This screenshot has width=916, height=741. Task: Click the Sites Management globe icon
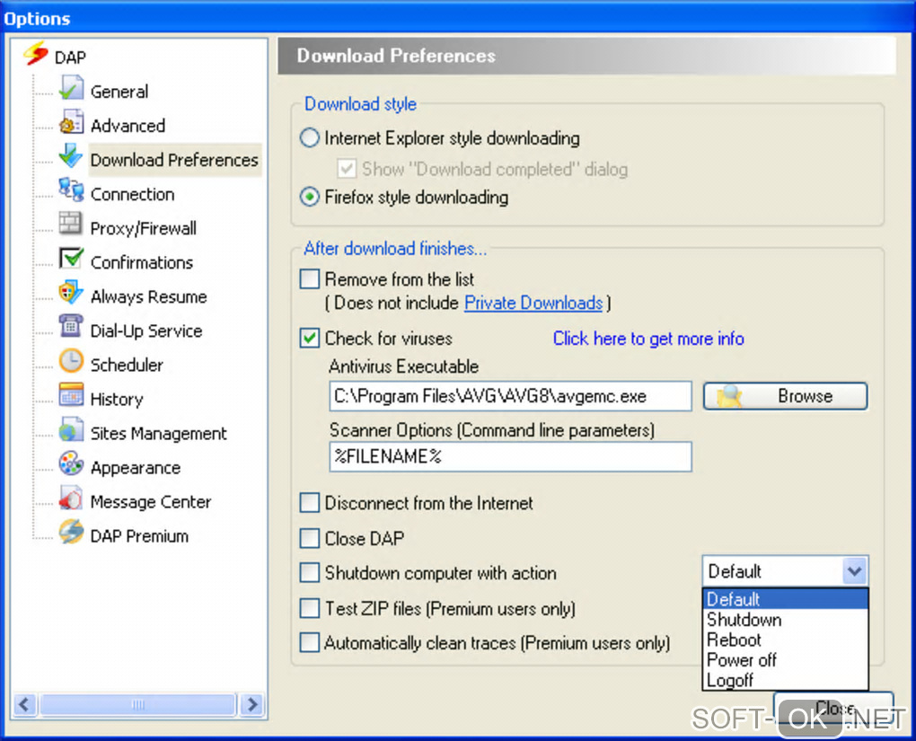71,430
